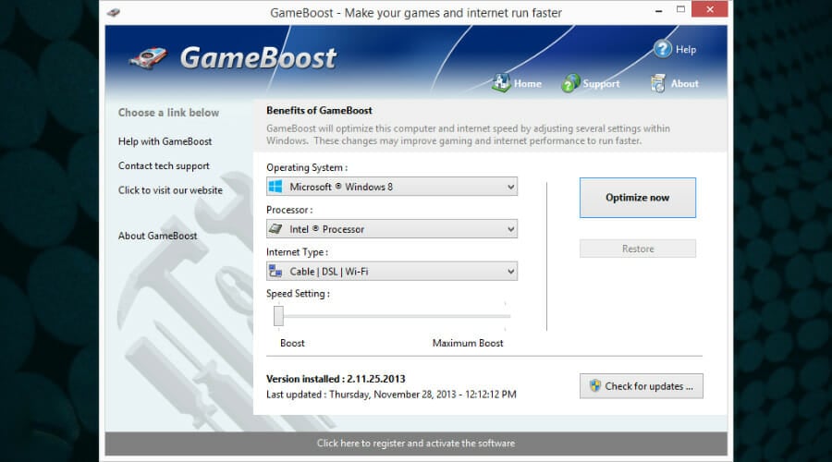Open the Help menu label
The height and width of the screenshot is (462, 832).
coord(686,49)
